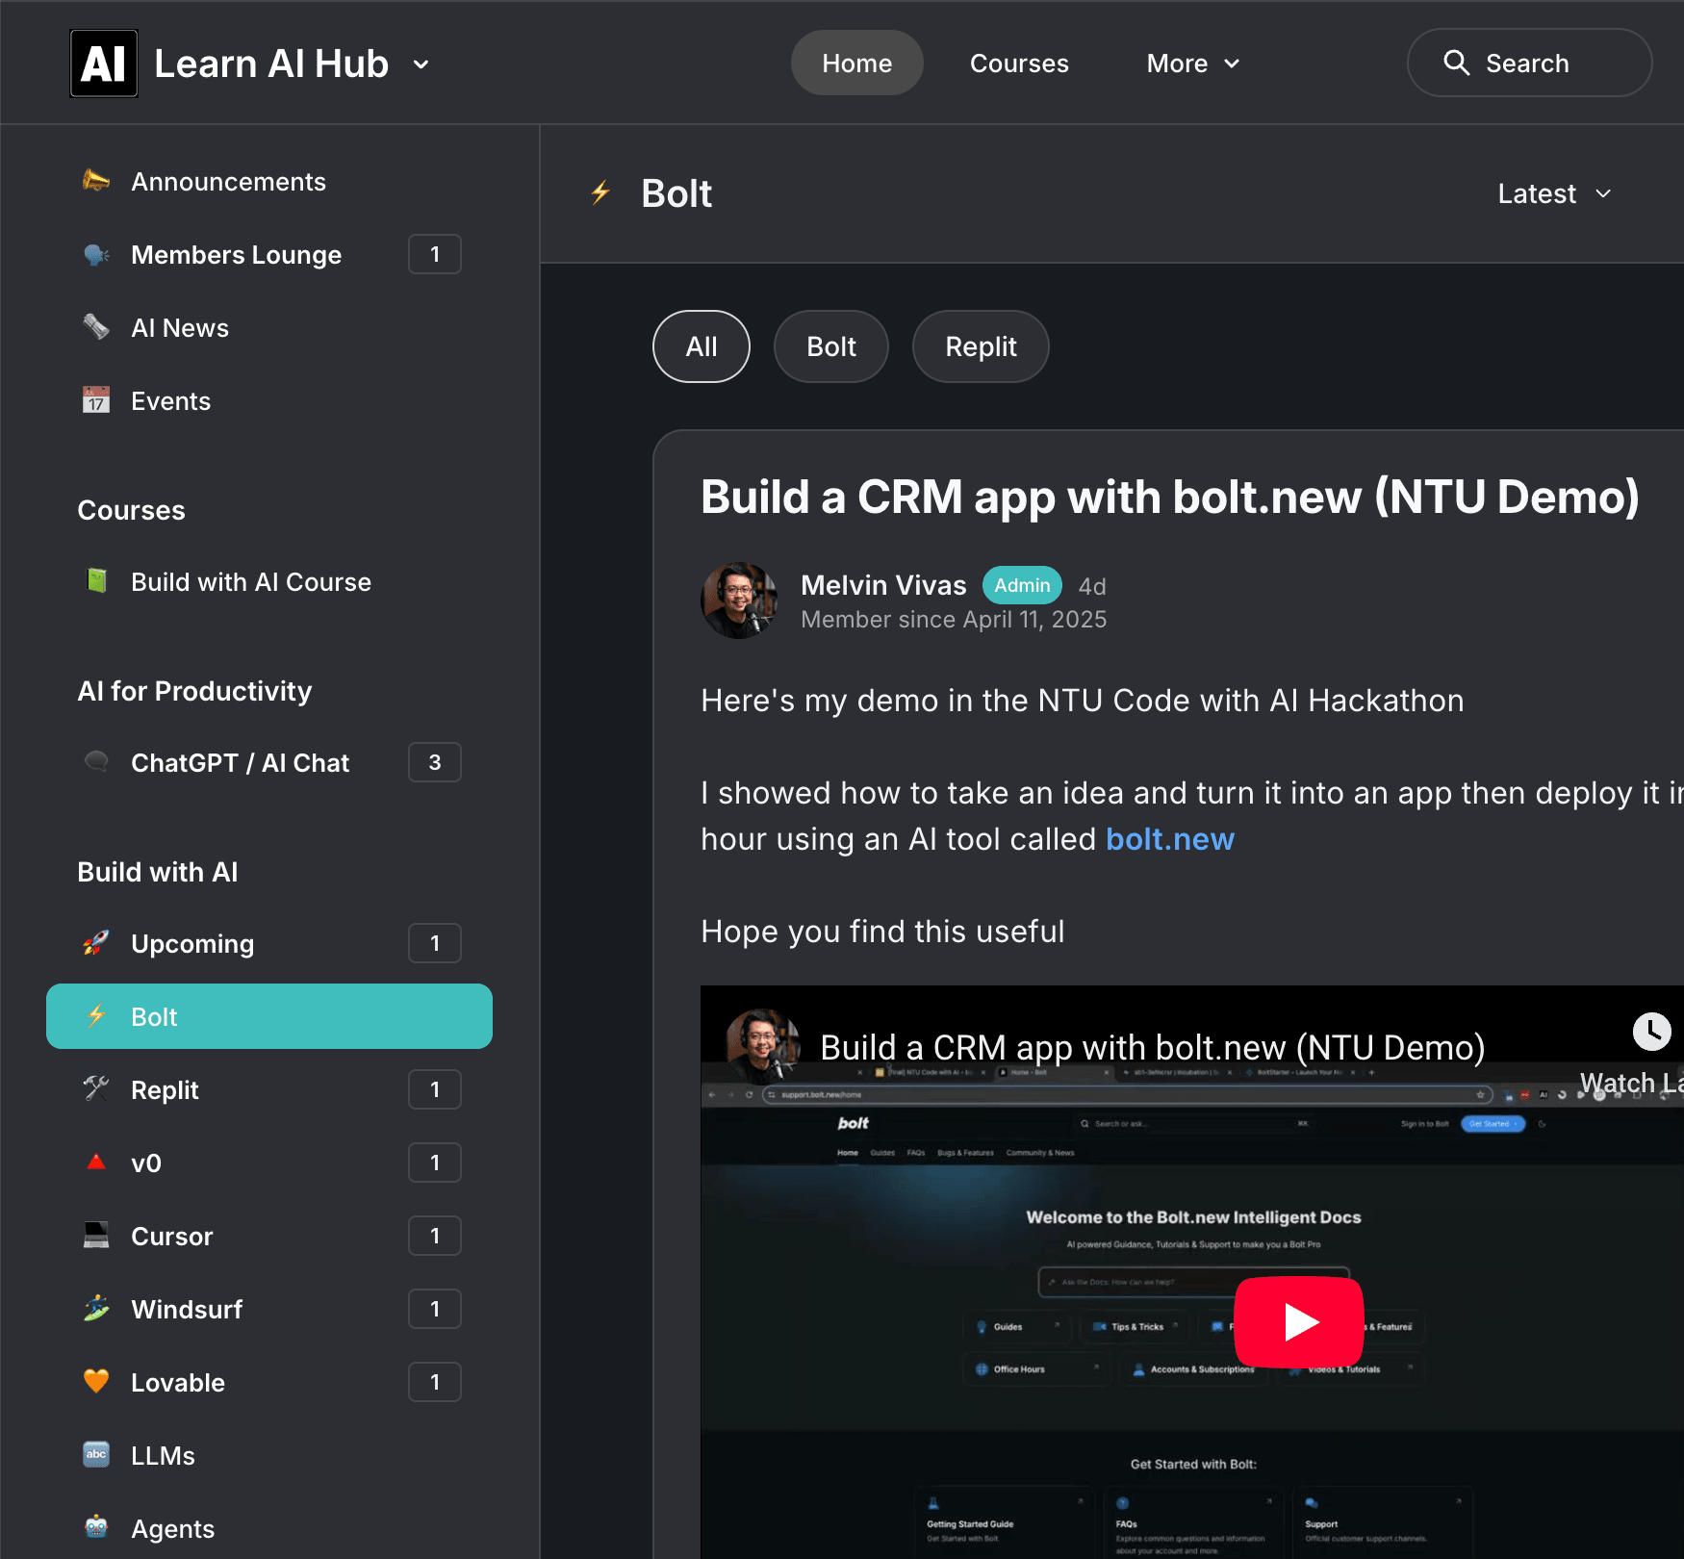Click the ChatGPT / AI Chat badge showing 3
Viewport: 1684px width, 1559px height.
pos(435,762)
